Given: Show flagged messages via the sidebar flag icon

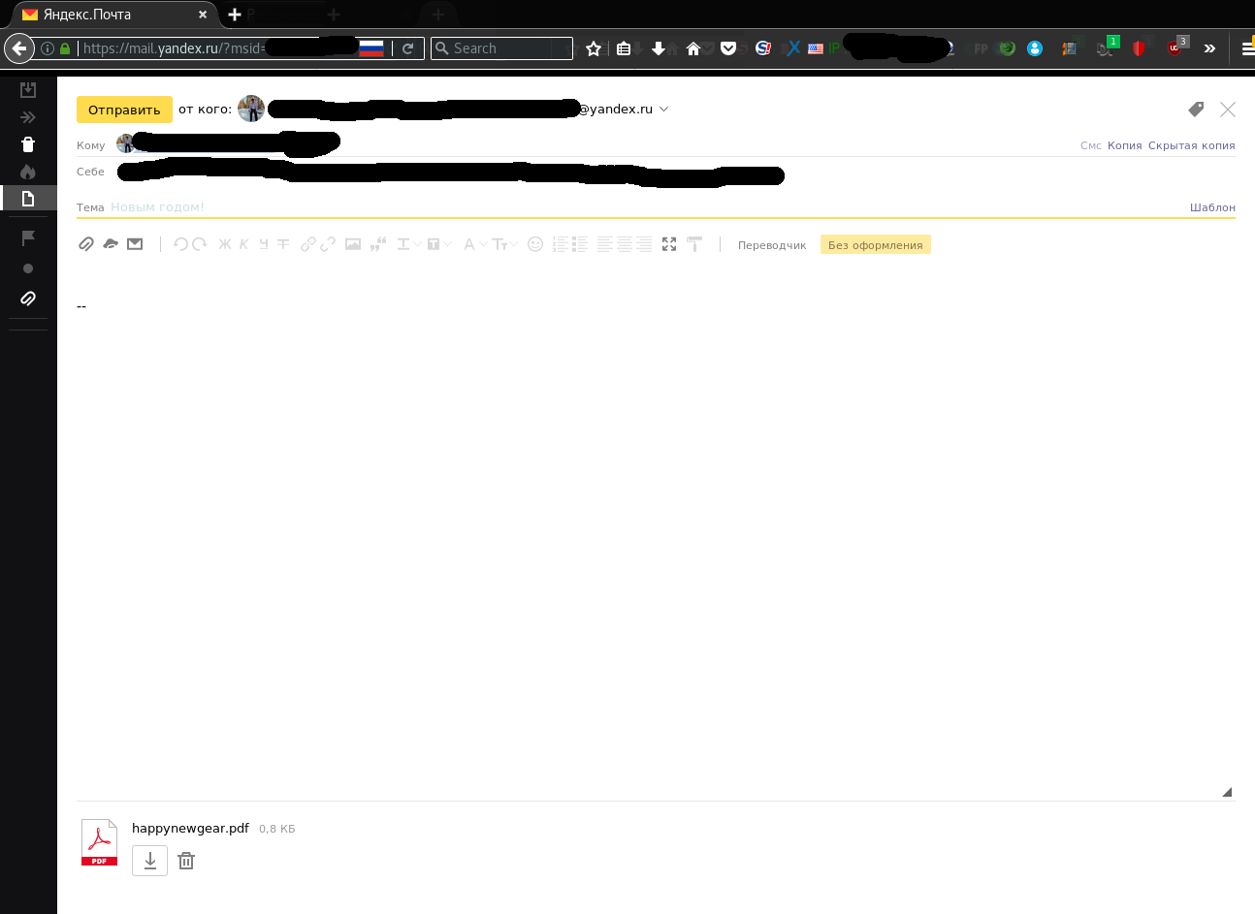Looking at the screenshot, I should click(28, 237).
